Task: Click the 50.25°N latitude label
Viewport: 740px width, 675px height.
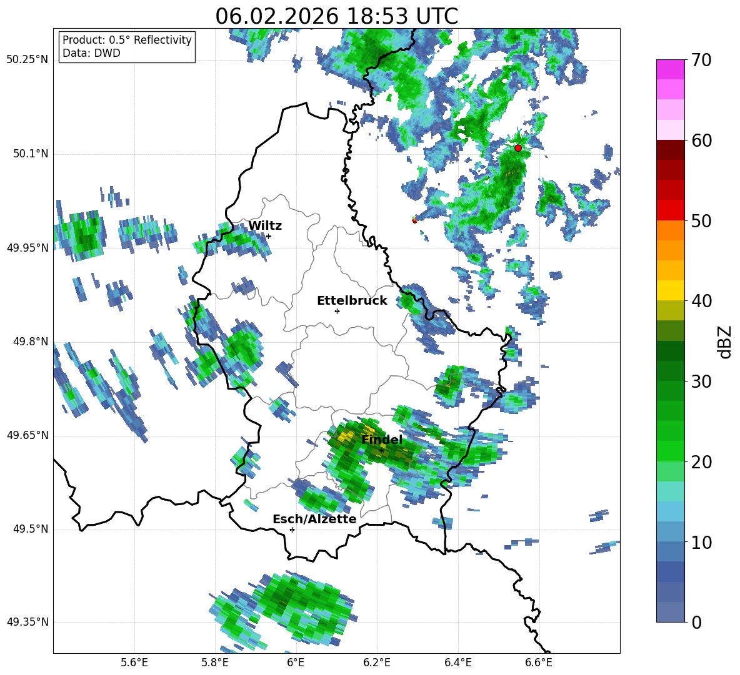Action: [x=27, y=60]
